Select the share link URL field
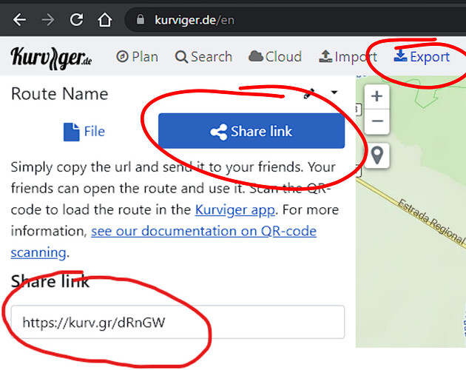This screenshot has height=370, width=466. pyautogui.click(x=178, y=322)
